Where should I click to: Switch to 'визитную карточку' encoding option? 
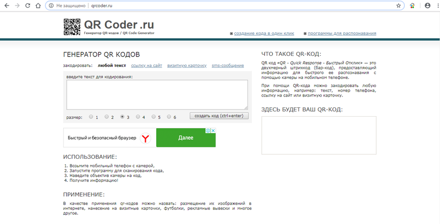click(x=187, y=66)
